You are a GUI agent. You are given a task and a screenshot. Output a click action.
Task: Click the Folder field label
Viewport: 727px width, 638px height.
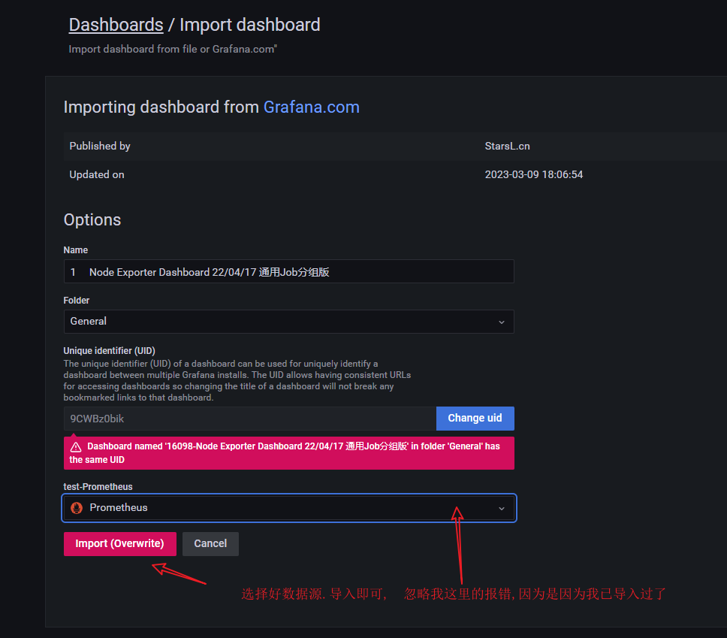77,300
